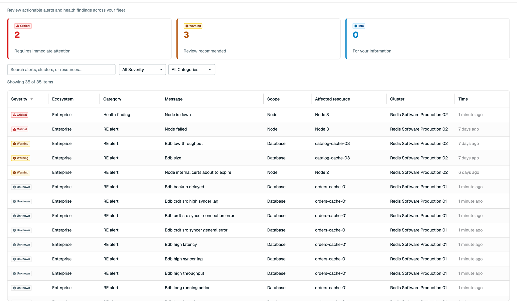
Task: Select the Warning summary card badge
Action: pyautogui.click(x=193, y=26)
